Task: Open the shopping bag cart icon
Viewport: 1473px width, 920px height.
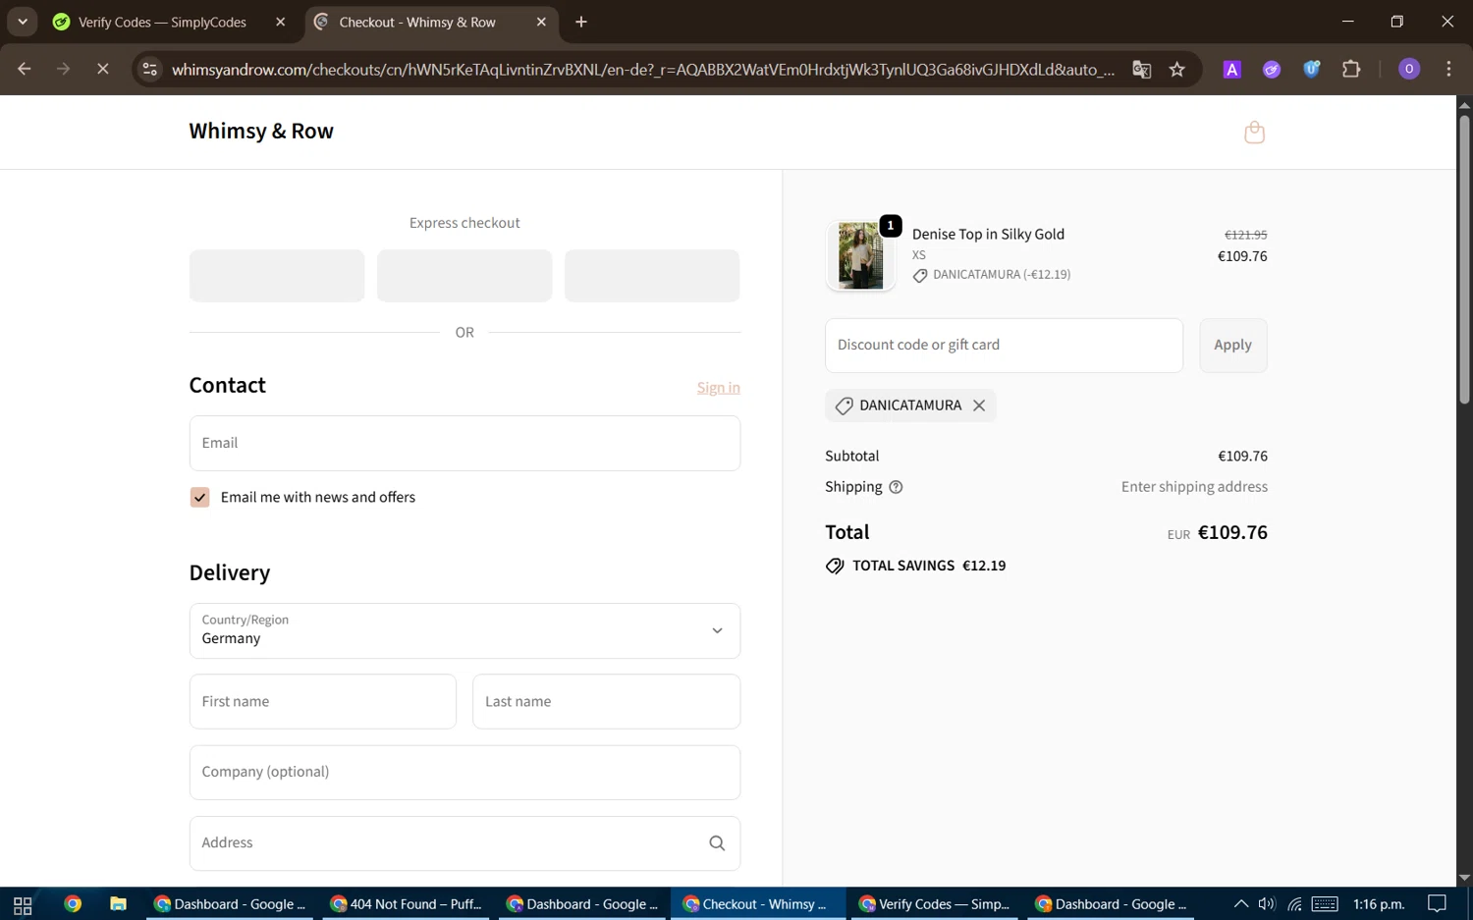Action: [x=1254, y=132]
